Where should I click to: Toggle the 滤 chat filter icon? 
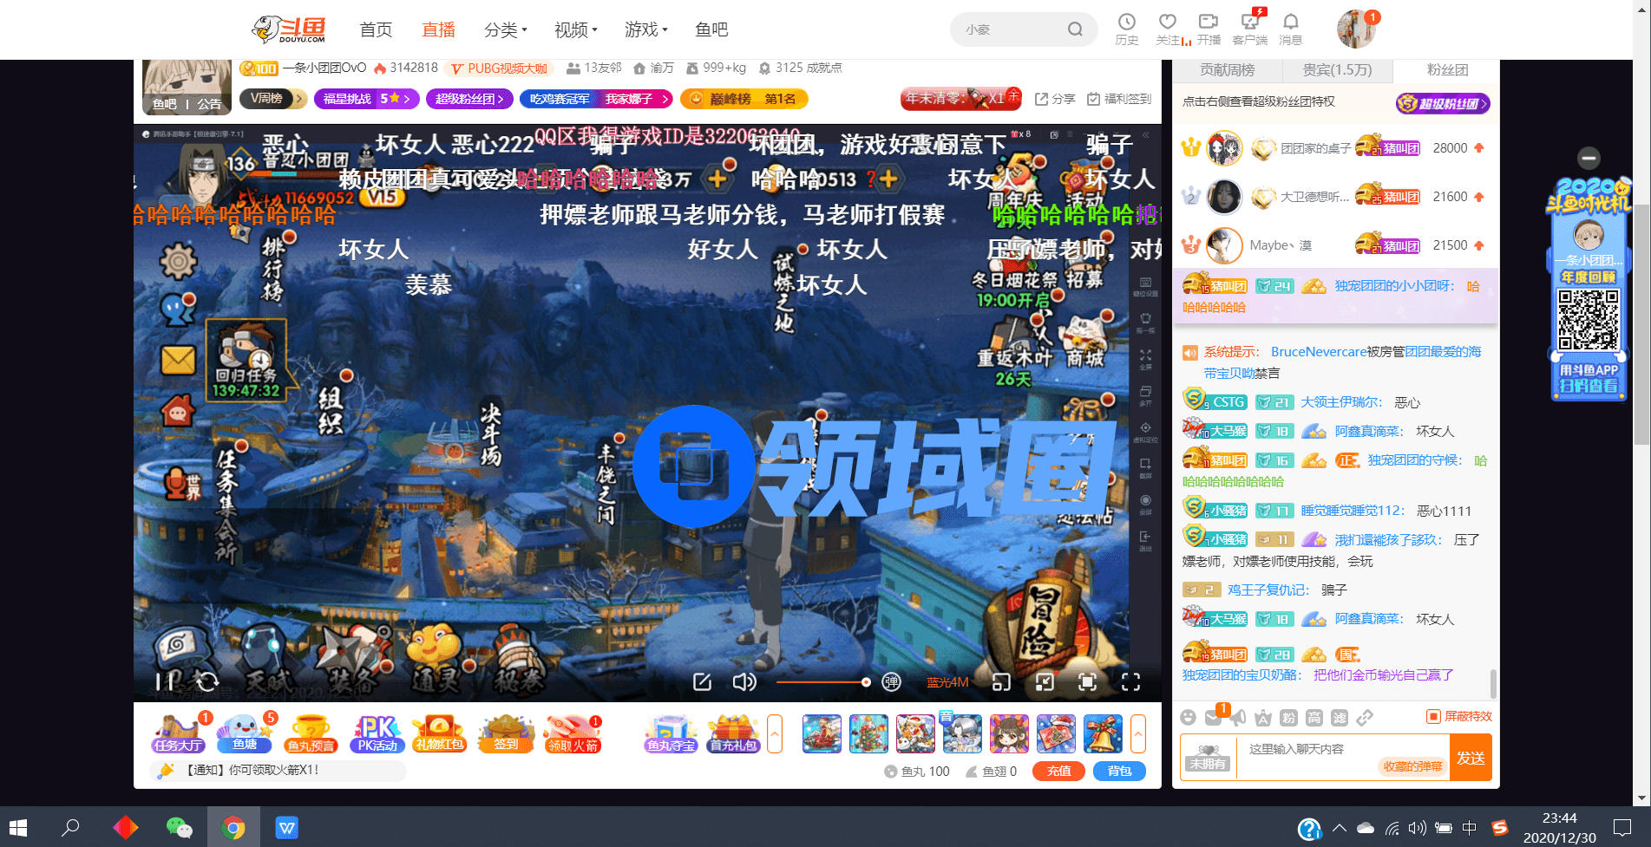1340,717
